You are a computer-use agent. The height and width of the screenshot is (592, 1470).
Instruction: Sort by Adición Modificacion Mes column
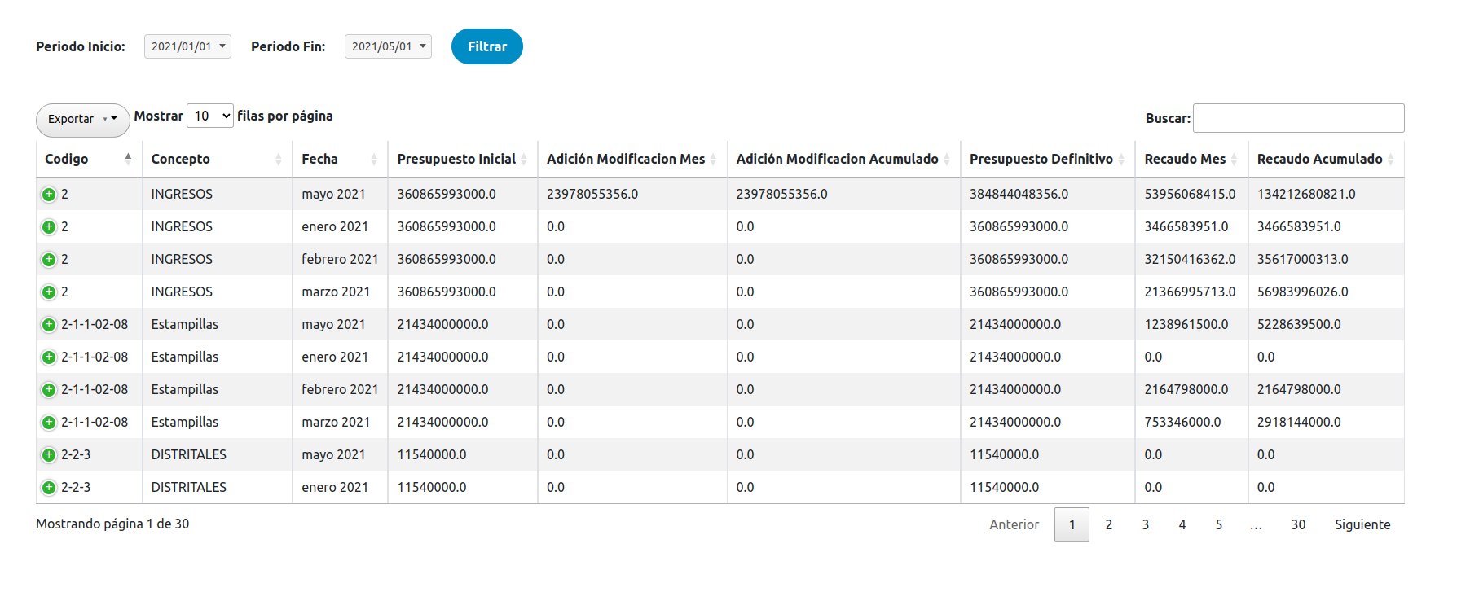pos(632,159)
